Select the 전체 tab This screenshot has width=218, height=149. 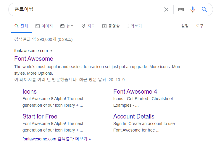21,26
